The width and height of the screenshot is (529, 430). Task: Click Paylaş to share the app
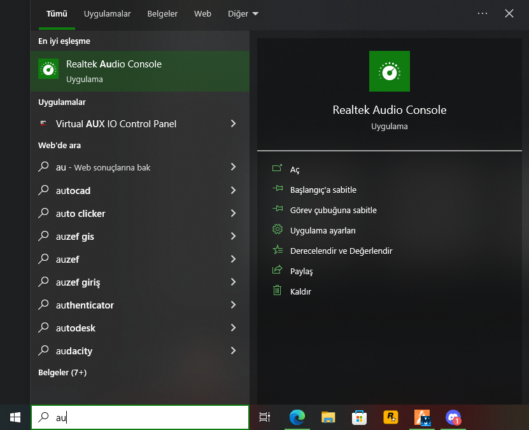click(x=301, y=271)
